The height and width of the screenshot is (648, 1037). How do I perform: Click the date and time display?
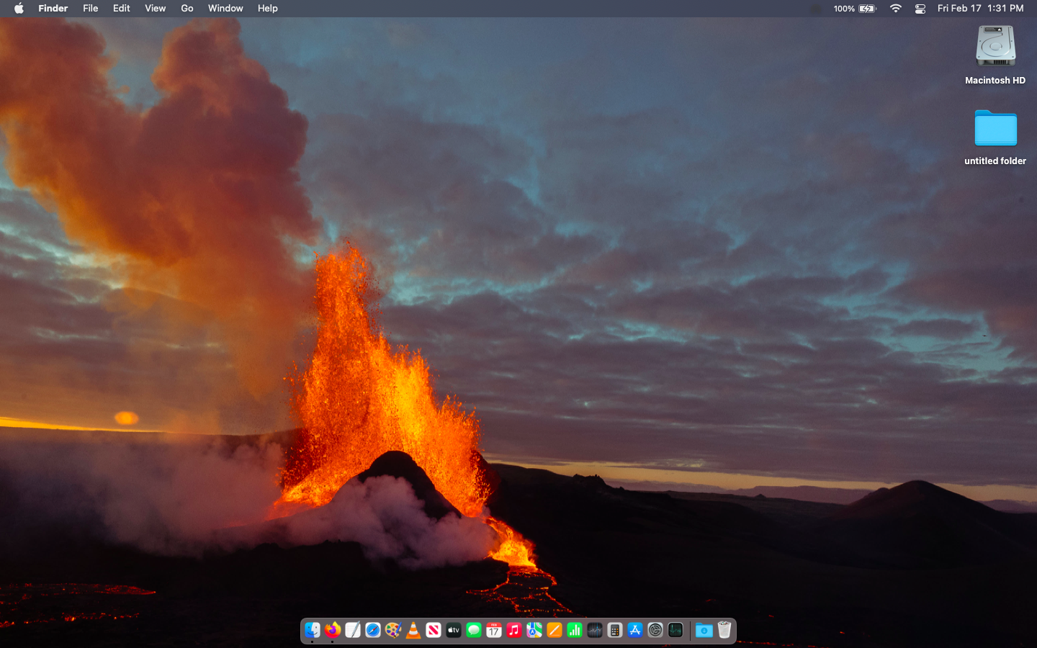980,9
